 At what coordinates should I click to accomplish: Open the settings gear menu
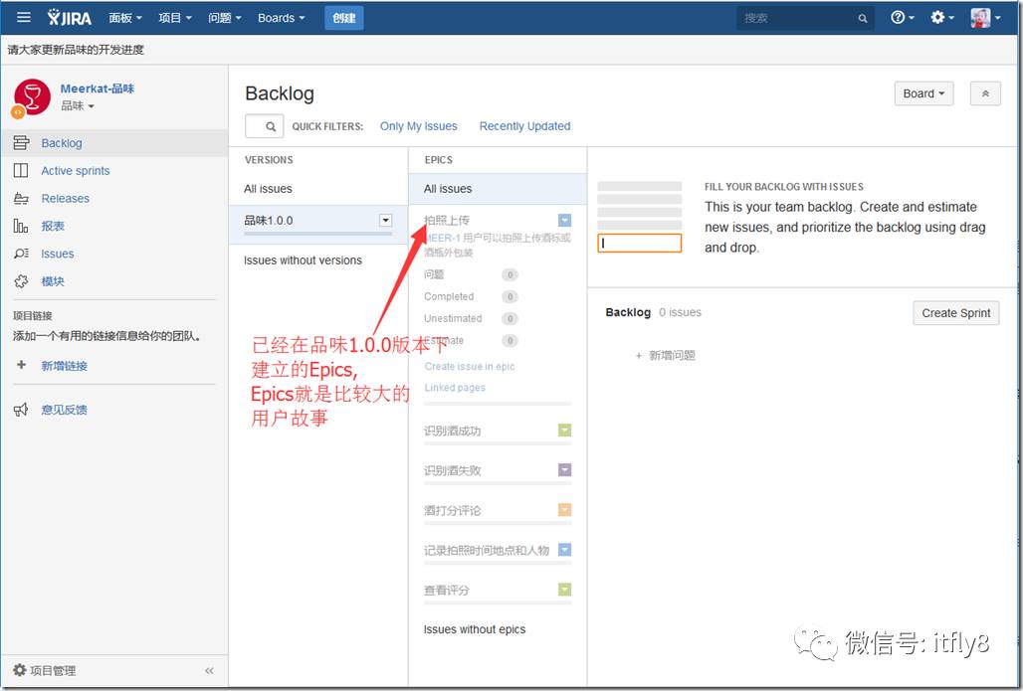(942, 18)
